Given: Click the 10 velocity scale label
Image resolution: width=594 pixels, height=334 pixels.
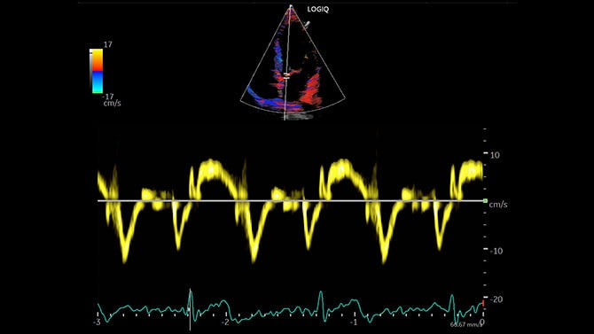Looking at the screenshot, I should click(x=495, y=155).
